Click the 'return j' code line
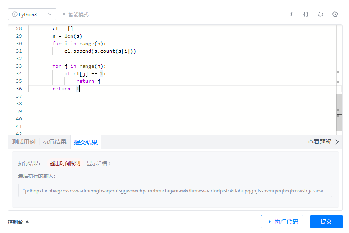Image resolution: width=349 pixels, height=233 pixels. tap(88, 81)
